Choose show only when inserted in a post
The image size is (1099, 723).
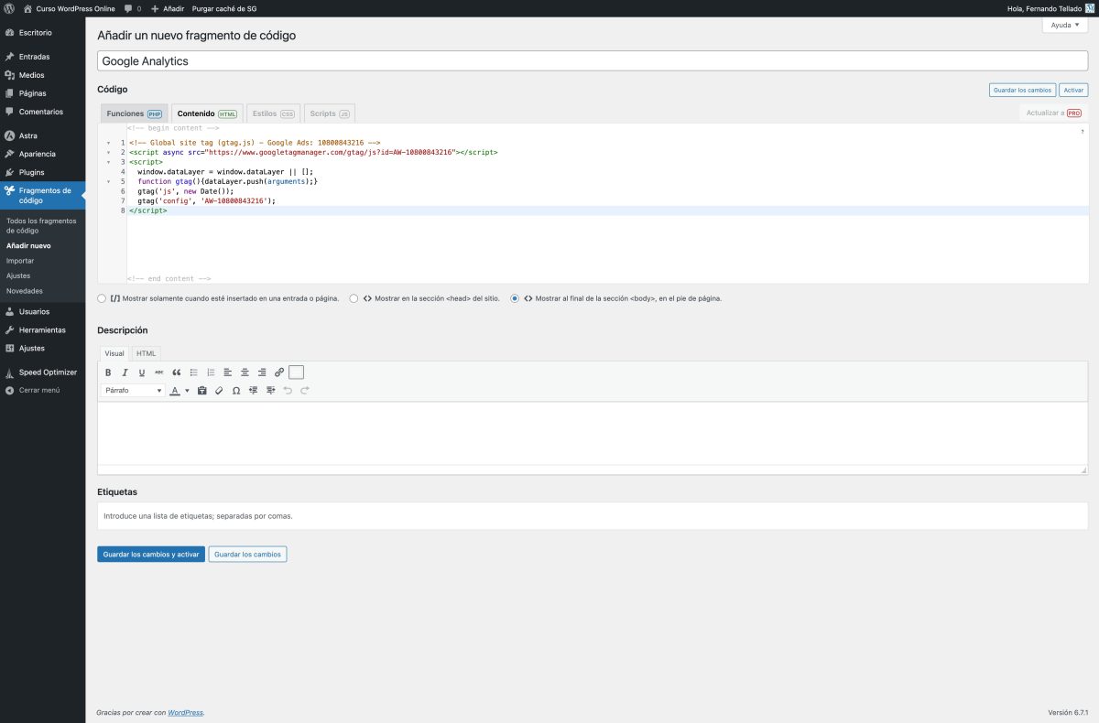point(102,298)
